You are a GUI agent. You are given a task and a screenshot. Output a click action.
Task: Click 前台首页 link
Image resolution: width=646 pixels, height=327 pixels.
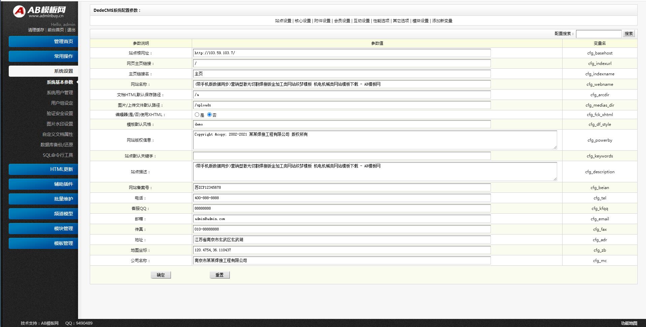pos(56,30)
